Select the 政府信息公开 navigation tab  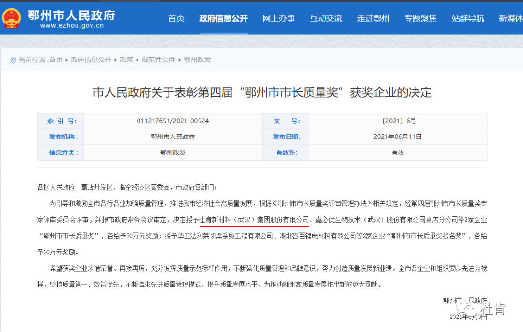pyautogui.click(x=223, y=18)
